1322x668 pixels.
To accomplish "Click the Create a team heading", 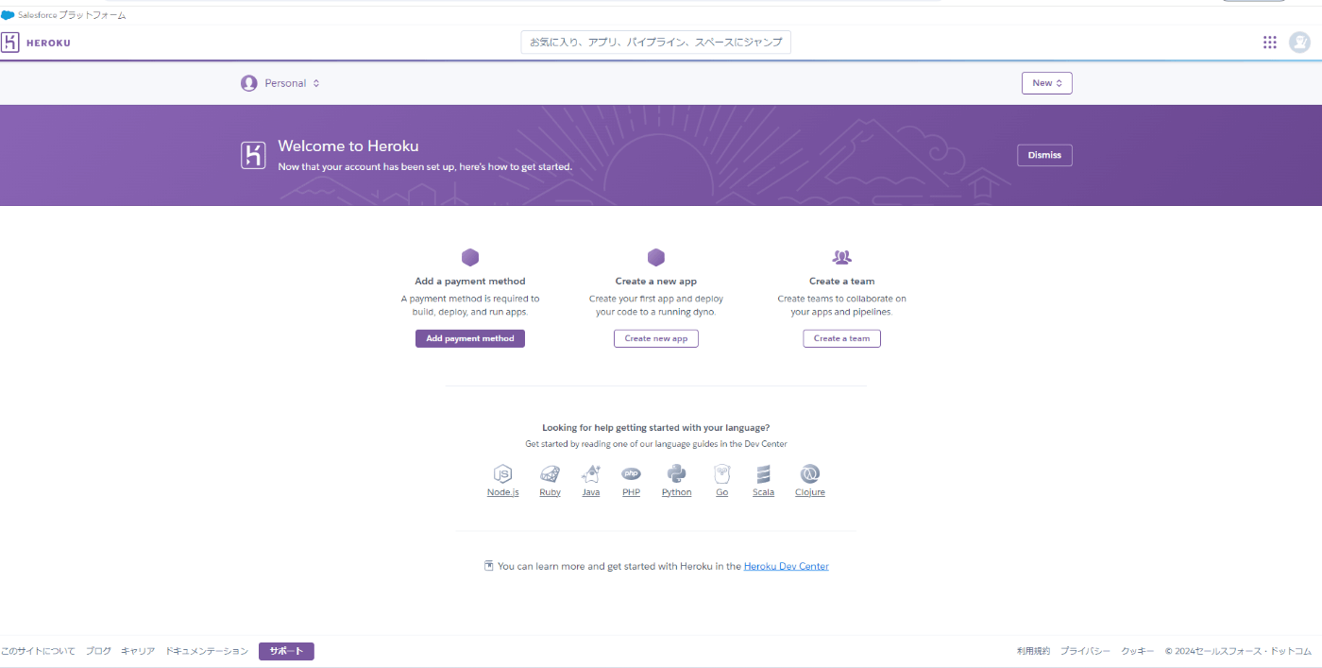I will (842, 281).
